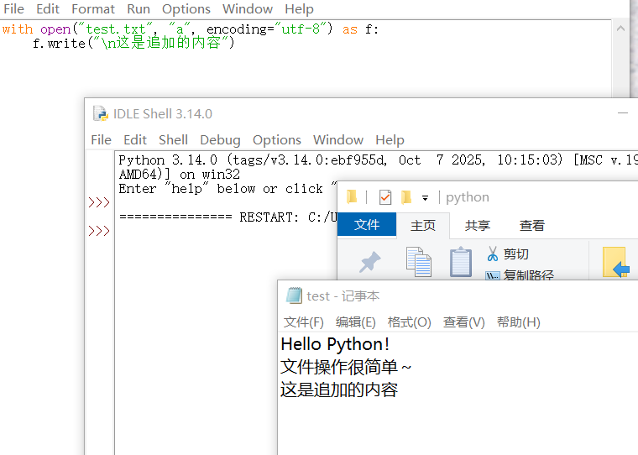
Task: Click scroll-up arrow in IDLE editor scrollbar
Action: coord(620,29)
